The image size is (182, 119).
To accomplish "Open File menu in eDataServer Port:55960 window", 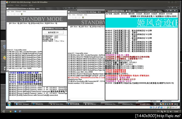I will [8, 11].
